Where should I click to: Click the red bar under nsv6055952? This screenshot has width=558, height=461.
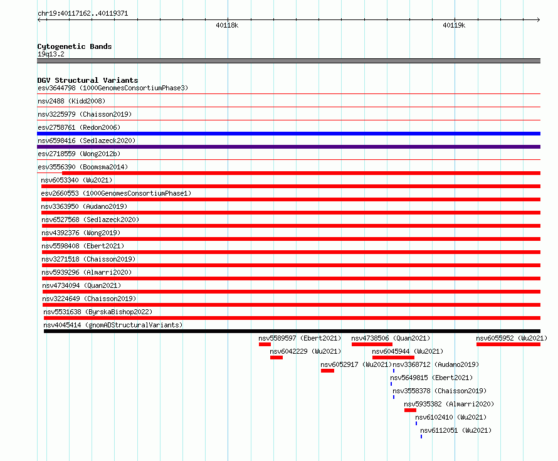[508, 344]
